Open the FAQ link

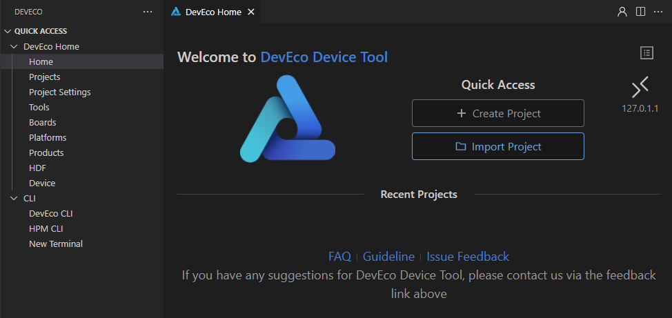[x=339, y=257]
